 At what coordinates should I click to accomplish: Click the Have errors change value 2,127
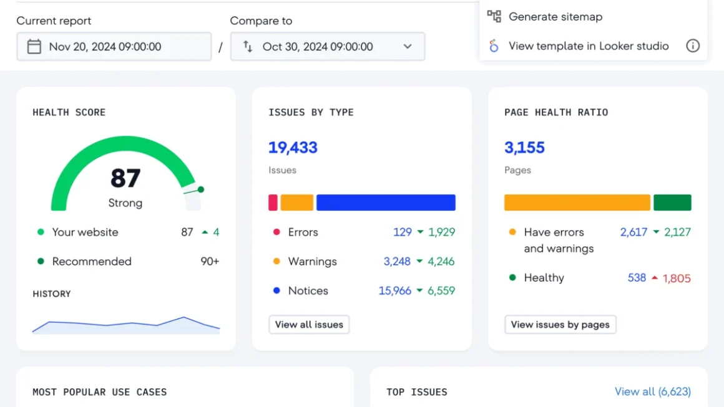click(x=677, y=232)
